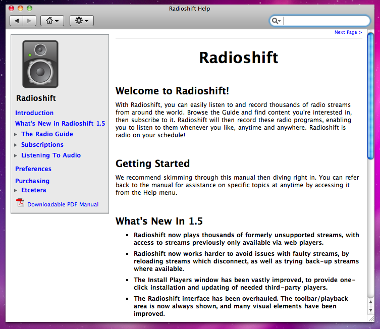The height and width of the screenshot is (329, 380).
Task: Click the window resize grip
Action: (x=371, y=318)
